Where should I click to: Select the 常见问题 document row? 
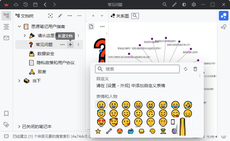click(49, 45)
